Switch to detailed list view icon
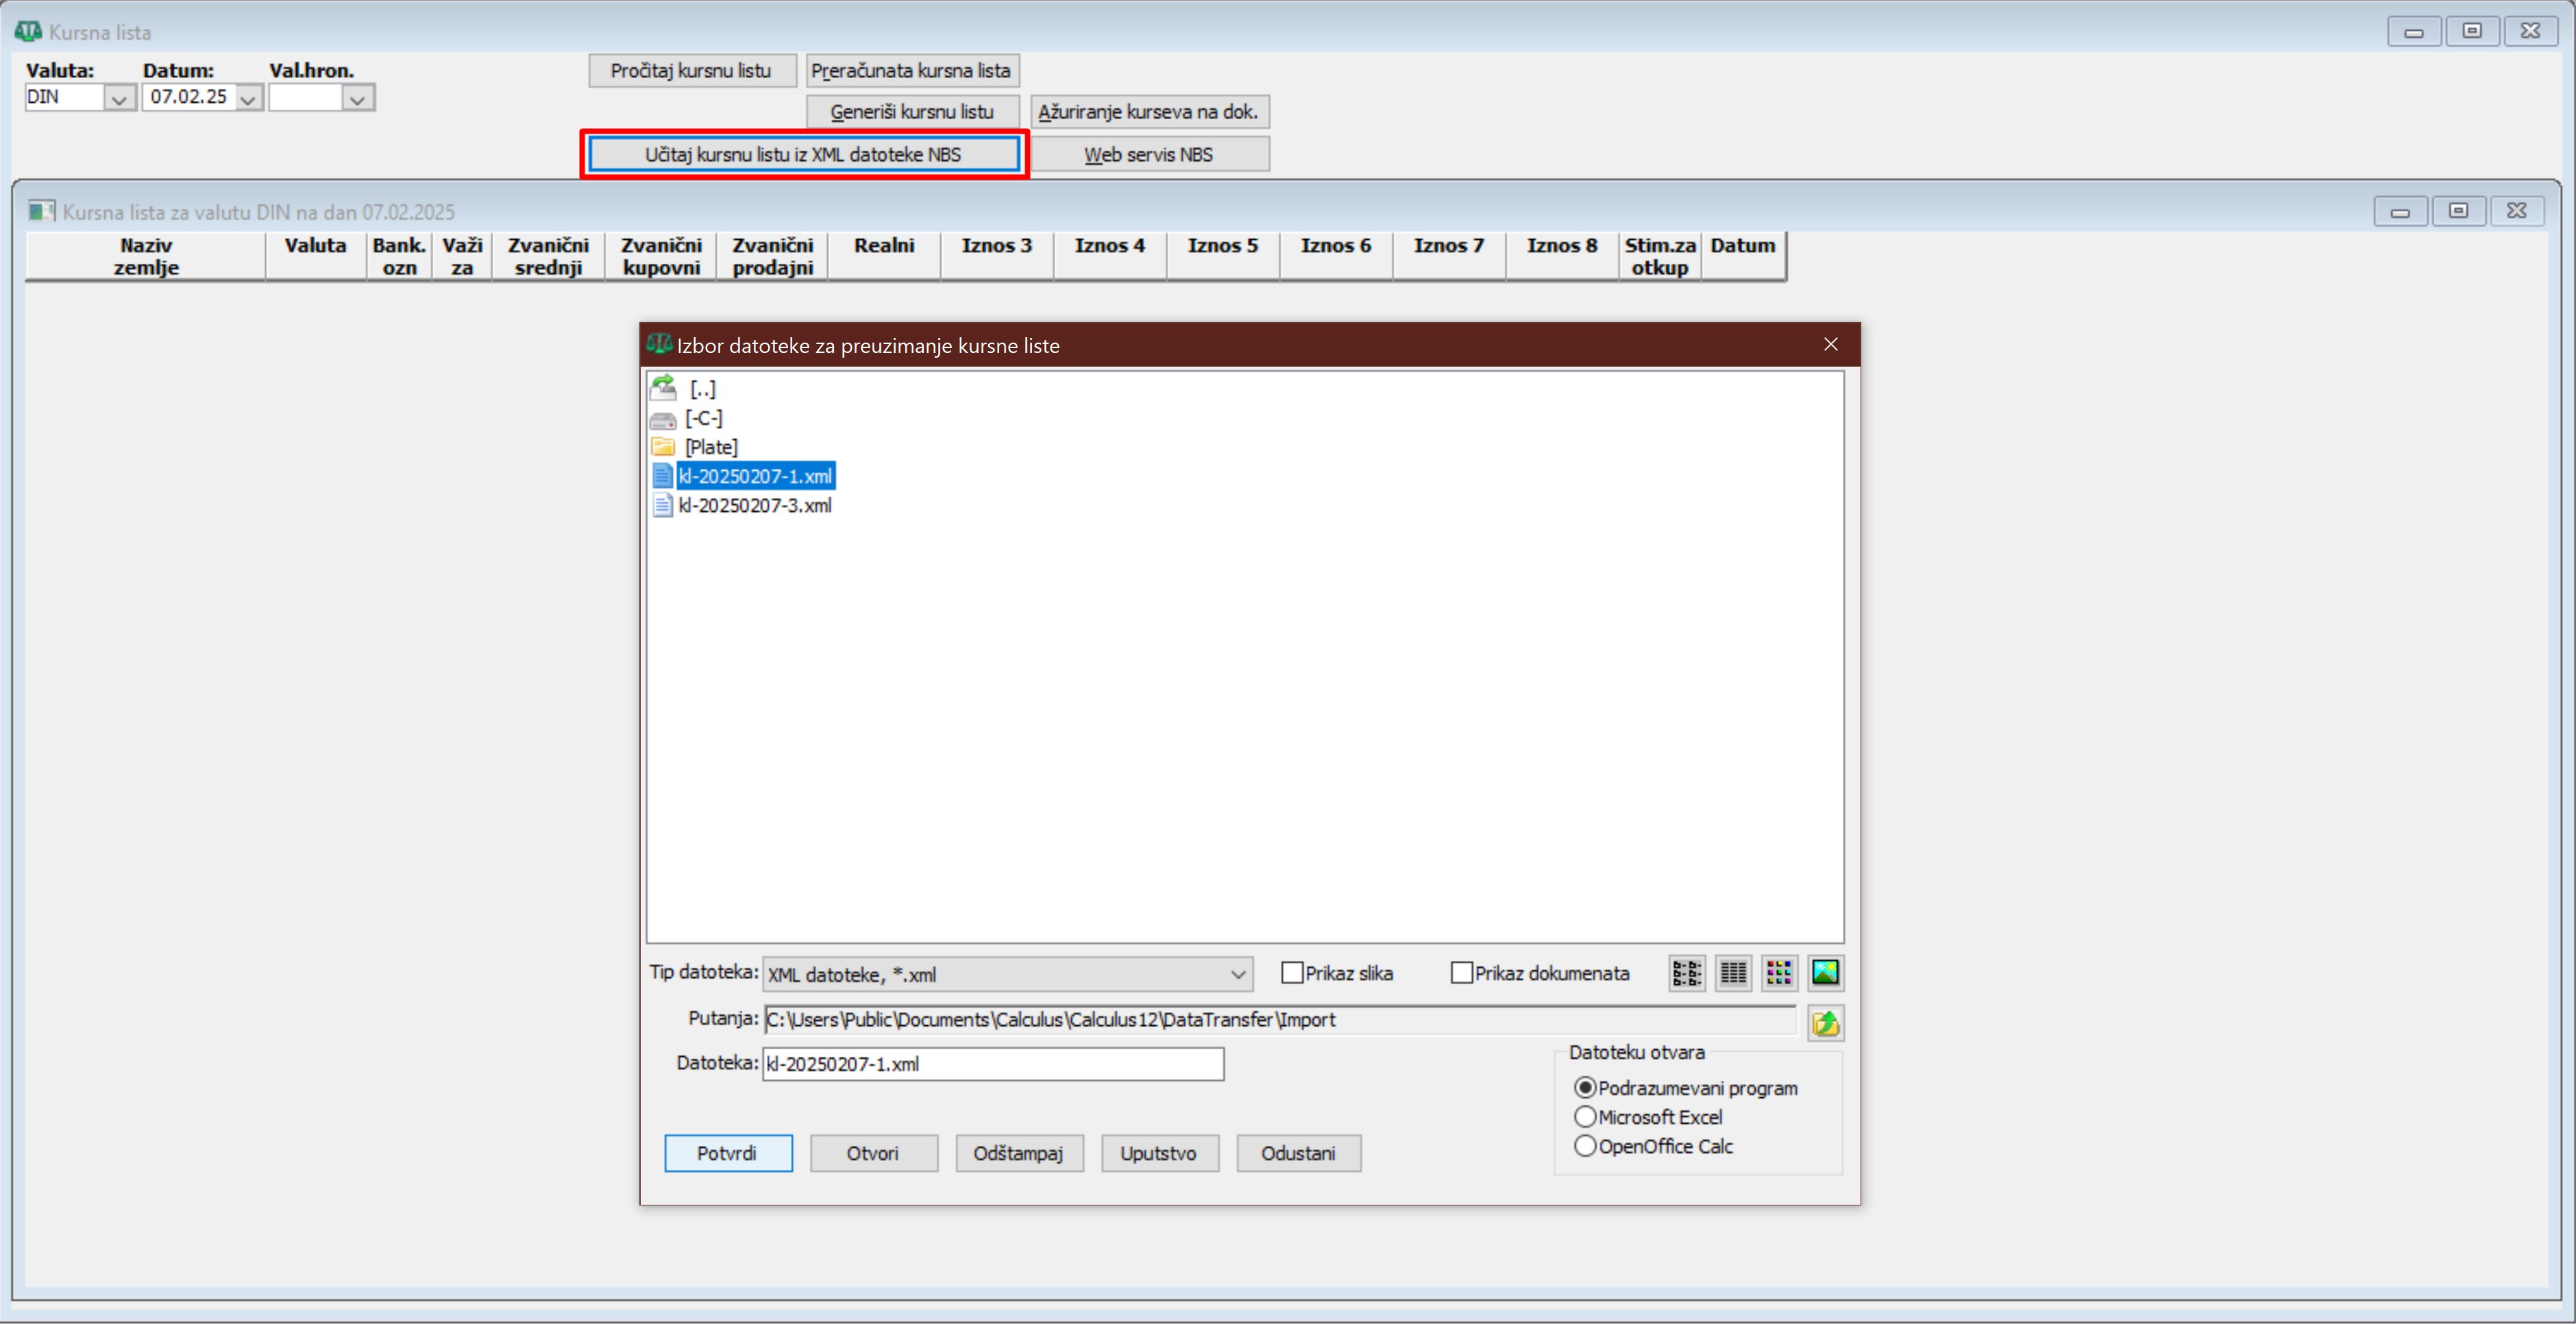The height and width of the screenshot is (1324, 2576). click(x=1687, y=973)
